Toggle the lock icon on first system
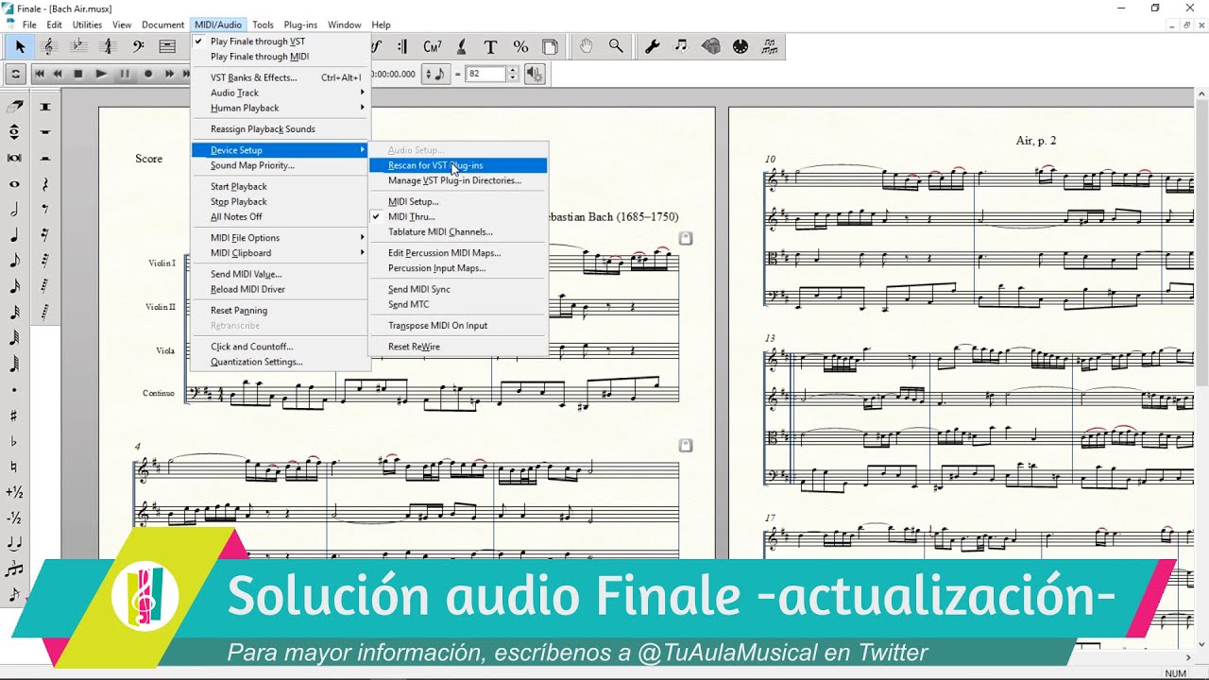The width and height of the screenshot is (1209, 680). tap(686, 238)
